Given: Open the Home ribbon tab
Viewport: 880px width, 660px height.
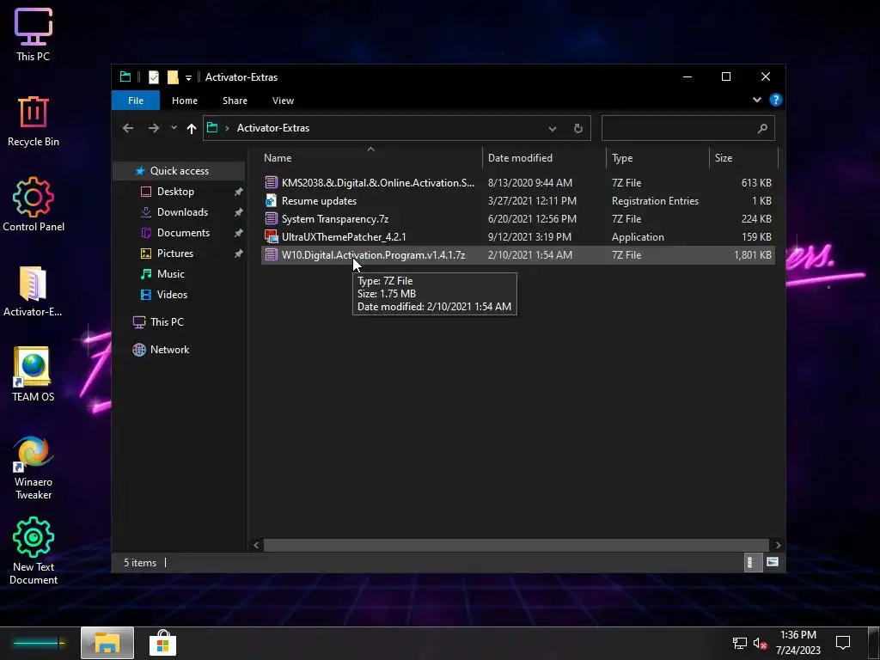Looking at the screenshot, I should [185, 101].
